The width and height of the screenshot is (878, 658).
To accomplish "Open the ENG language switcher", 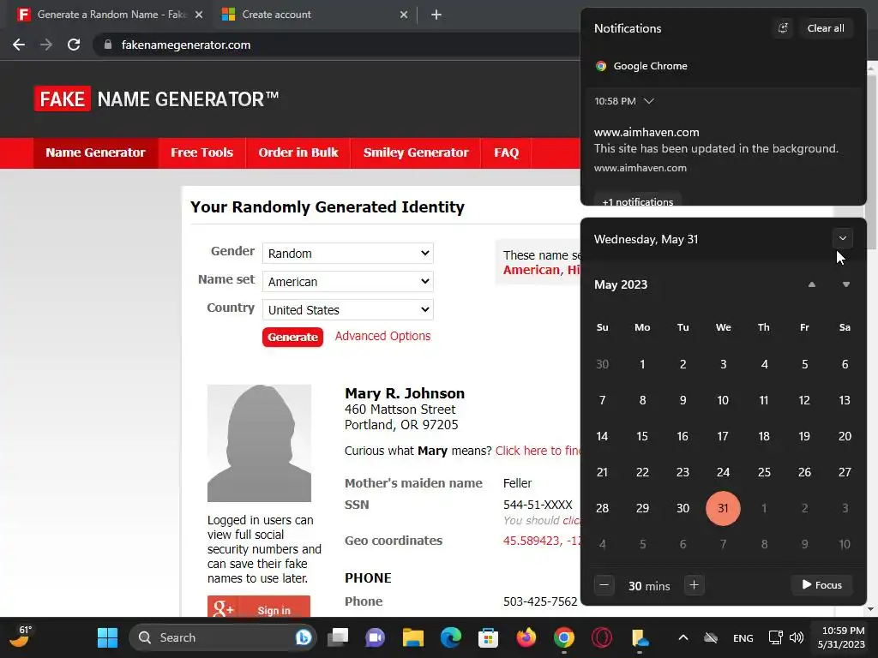I will (743, 637).
